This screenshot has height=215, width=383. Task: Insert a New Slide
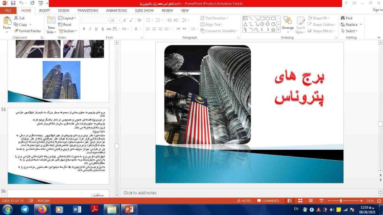51,25
